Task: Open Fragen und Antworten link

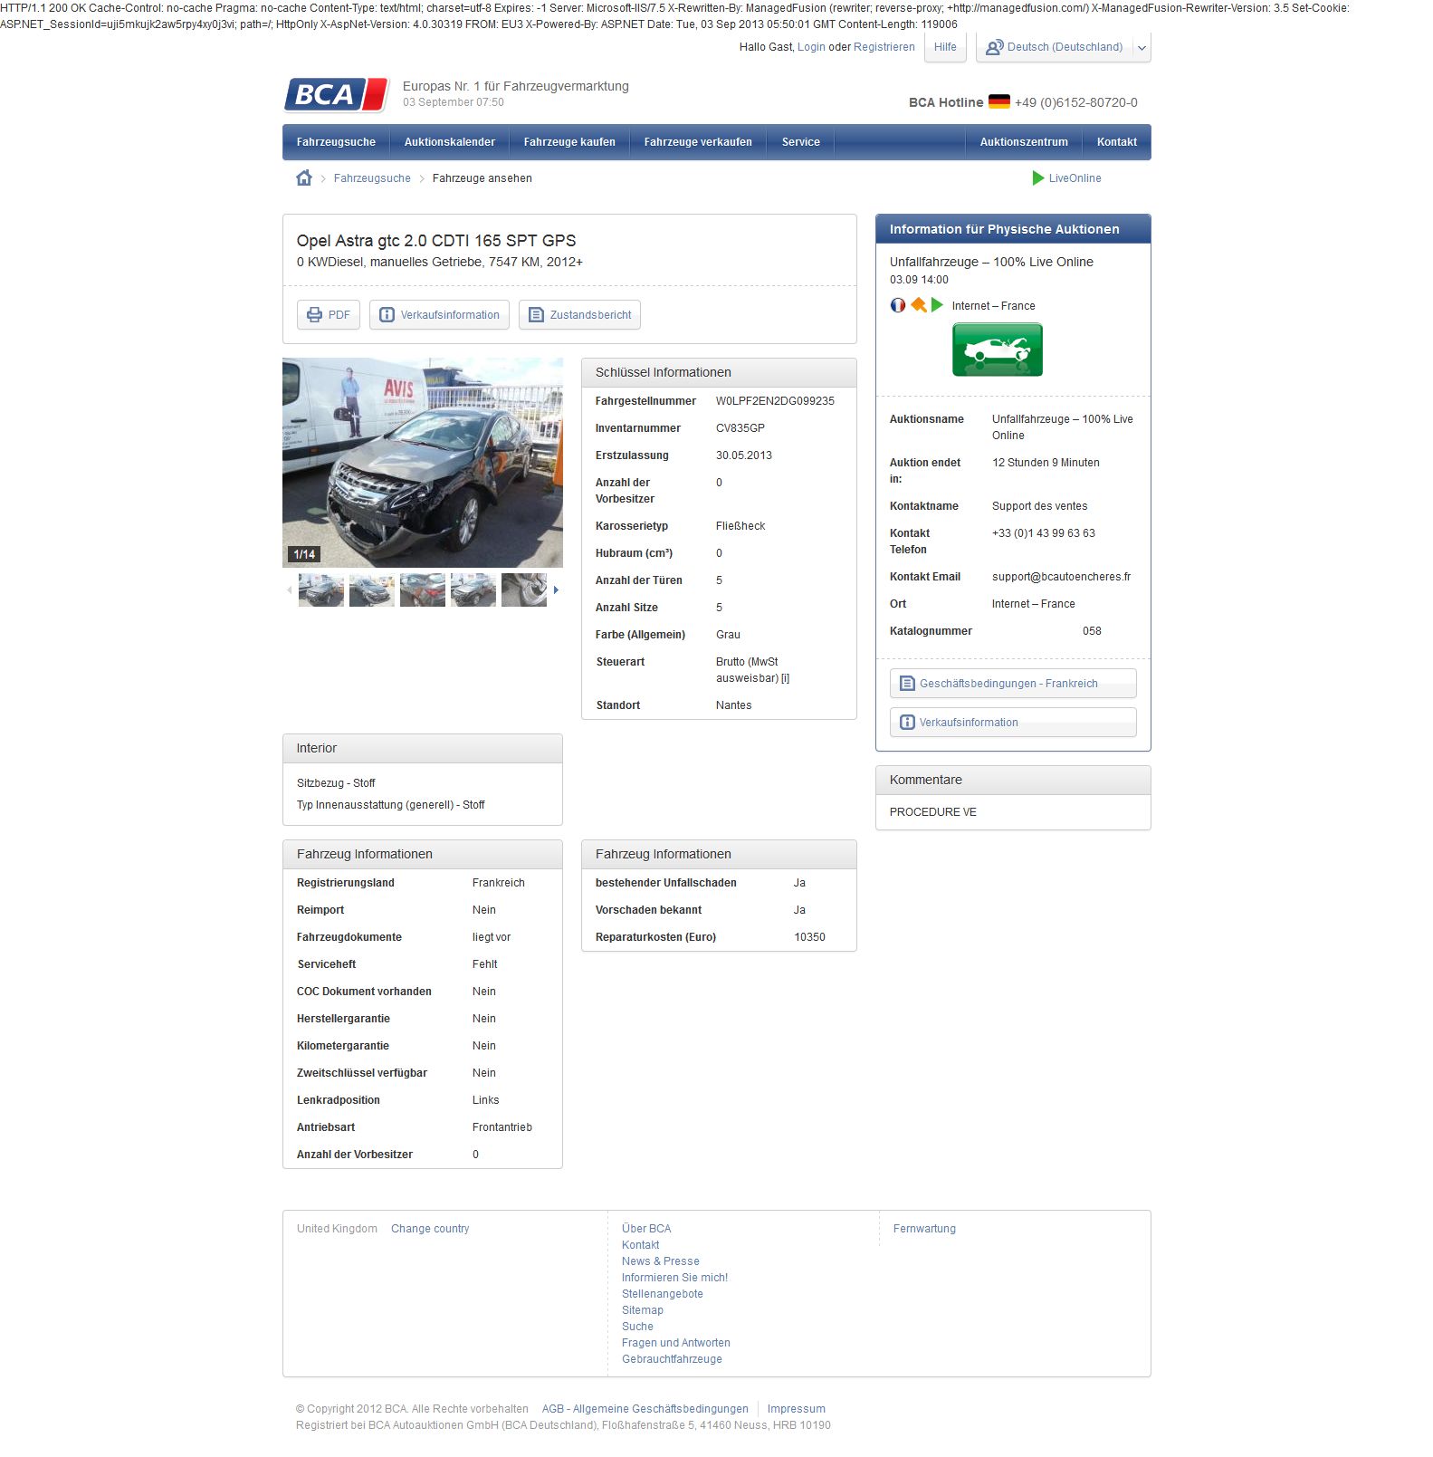Action: [675, 1343]
